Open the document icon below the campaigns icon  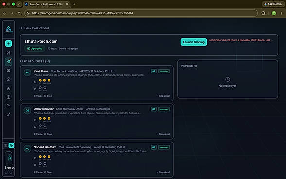click(x=8, y=71)
